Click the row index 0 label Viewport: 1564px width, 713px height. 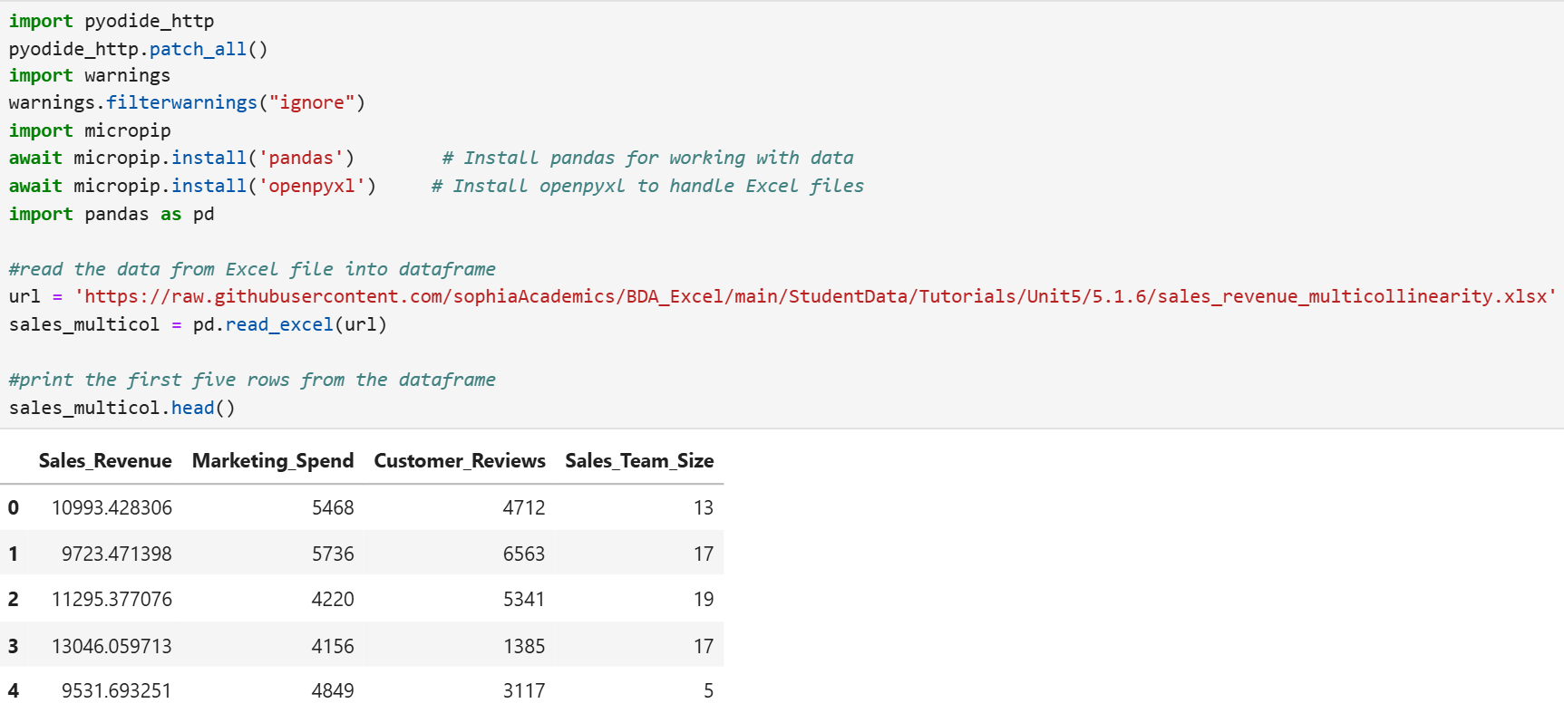click(x=14, y=508)
